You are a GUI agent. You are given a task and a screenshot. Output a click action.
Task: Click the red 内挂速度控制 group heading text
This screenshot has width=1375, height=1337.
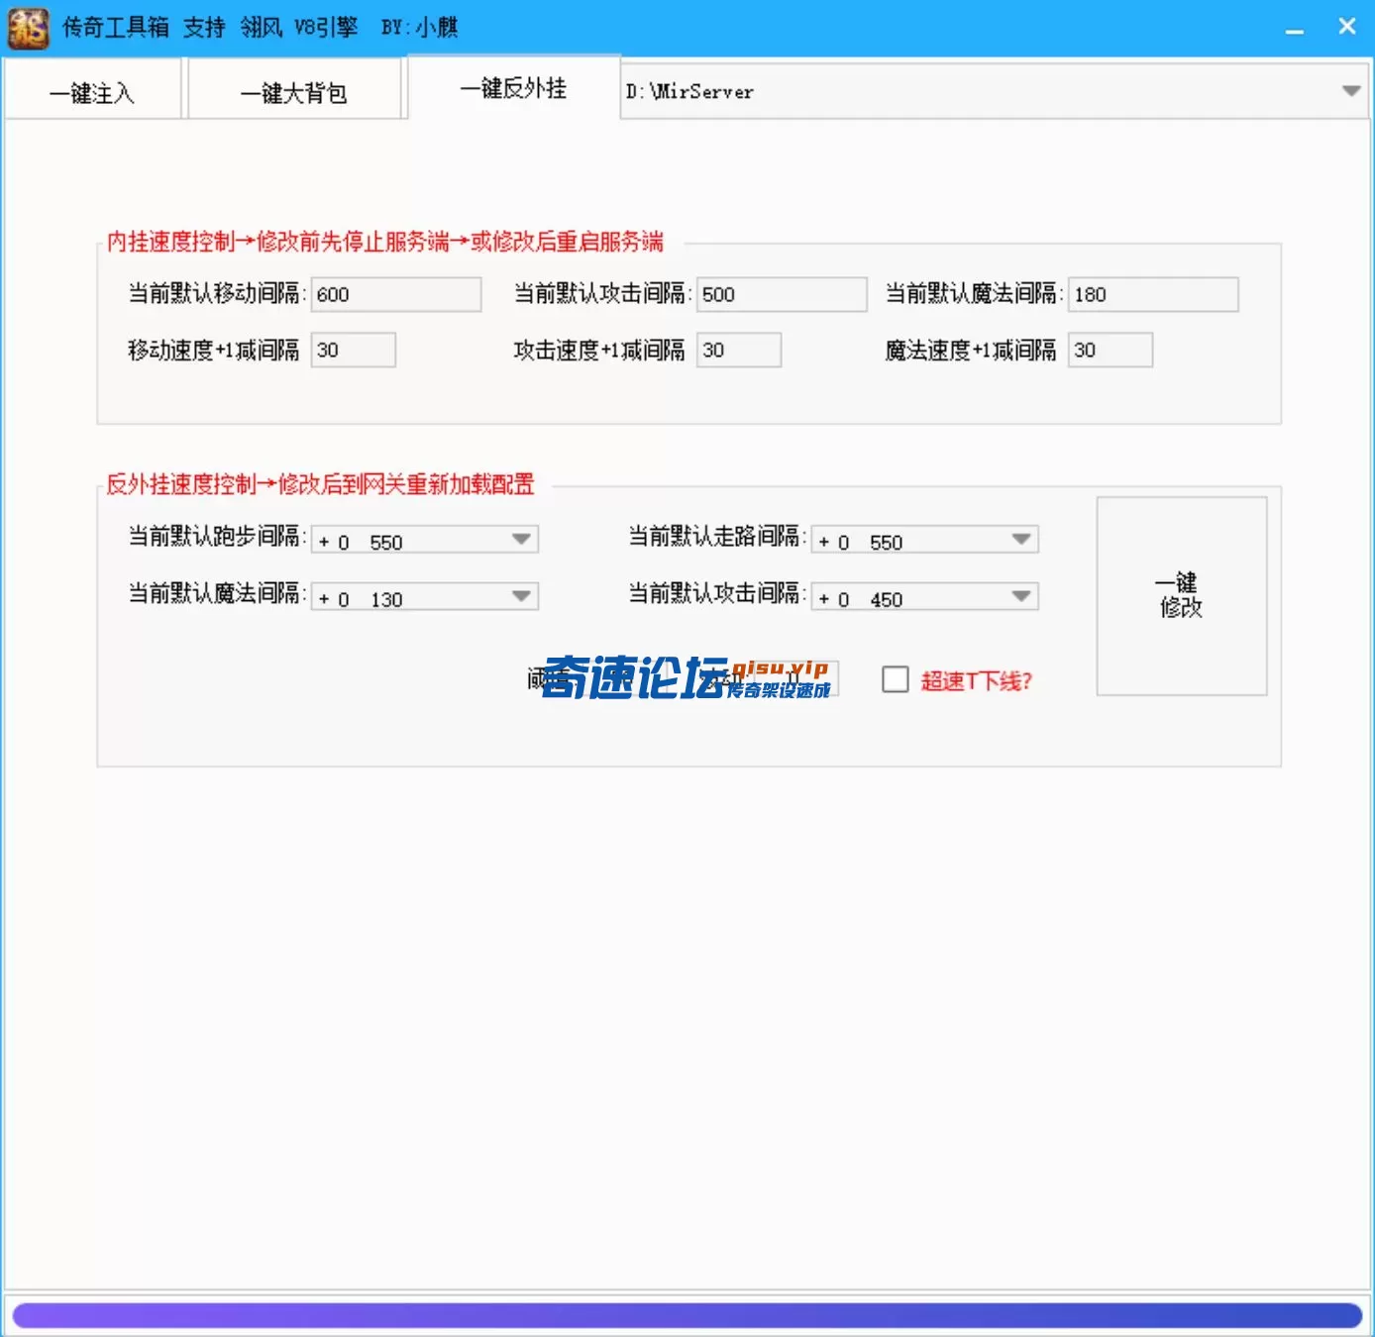pos(385,242)
